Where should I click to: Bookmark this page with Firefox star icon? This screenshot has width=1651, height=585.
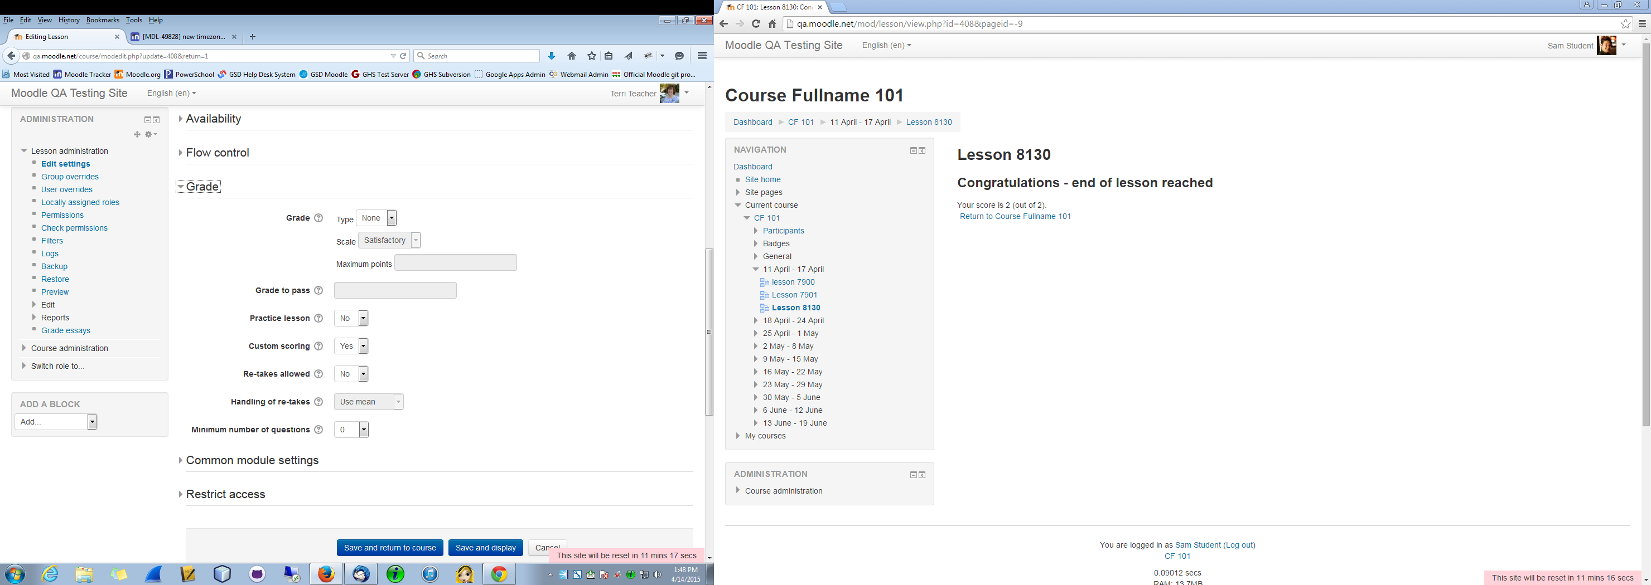(x=592, y=56)
